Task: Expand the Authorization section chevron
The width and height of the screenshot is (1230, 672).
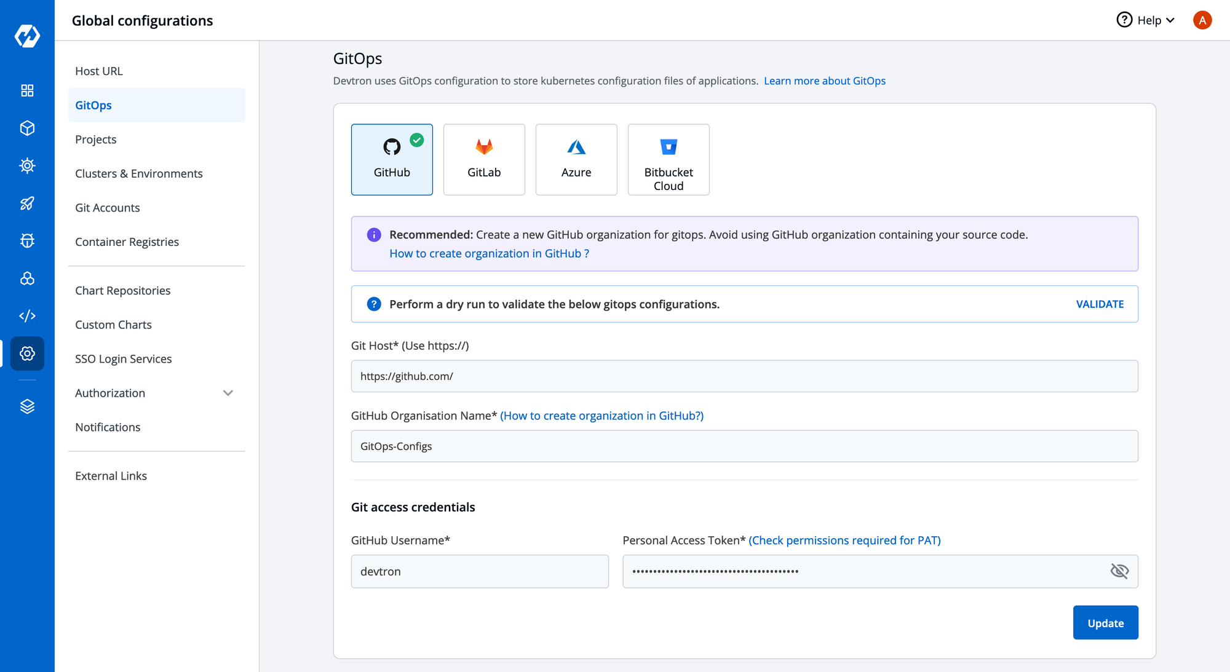Action: pos(228,393)
